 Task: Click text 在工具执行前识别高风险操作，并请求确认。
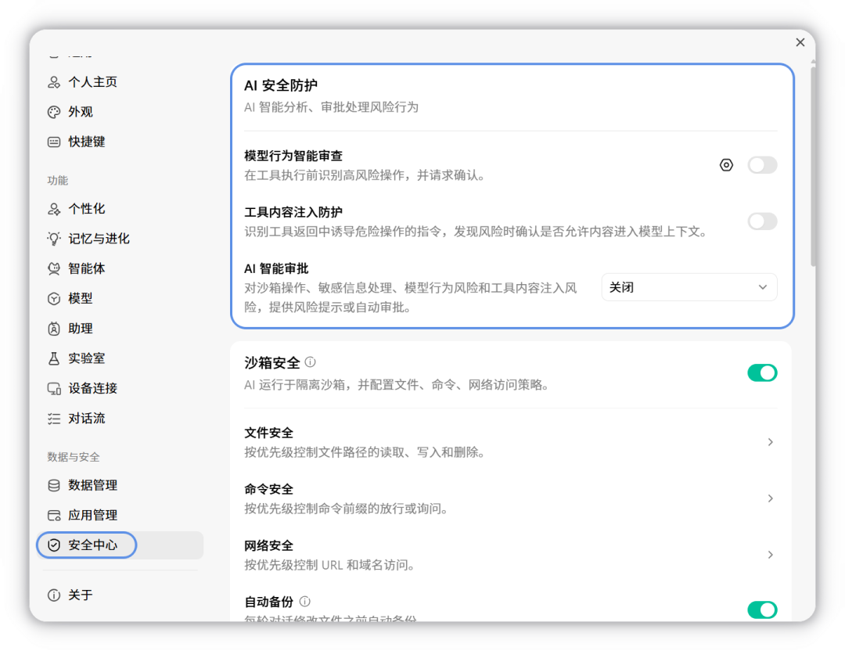coord(365,175)
